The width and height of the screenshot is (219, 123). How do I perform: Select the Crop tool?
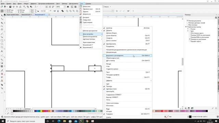2,23
